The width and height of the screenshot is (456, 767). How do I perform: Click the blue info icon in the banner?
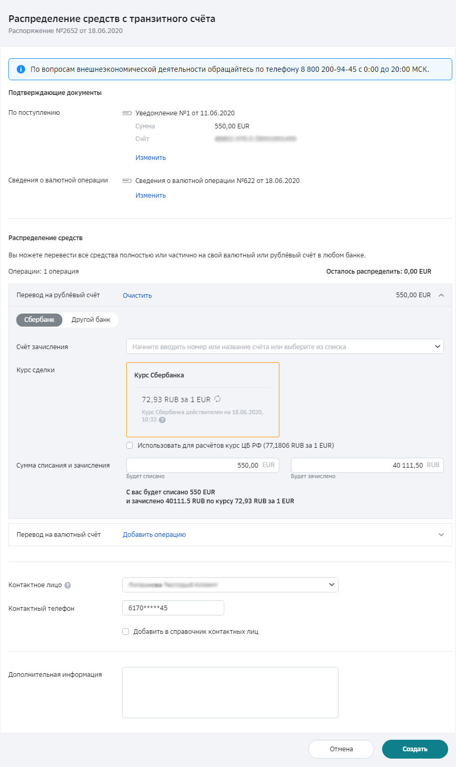21,69
